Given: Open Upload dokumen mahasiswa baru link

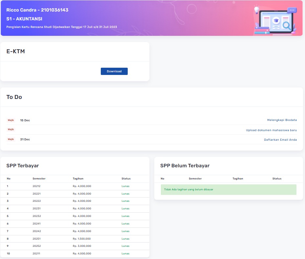Looking at the screenshot, I should pyautogui.click(x=271, y=130).
